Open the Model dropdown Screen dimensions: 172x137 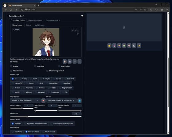[x=61, y=100]
